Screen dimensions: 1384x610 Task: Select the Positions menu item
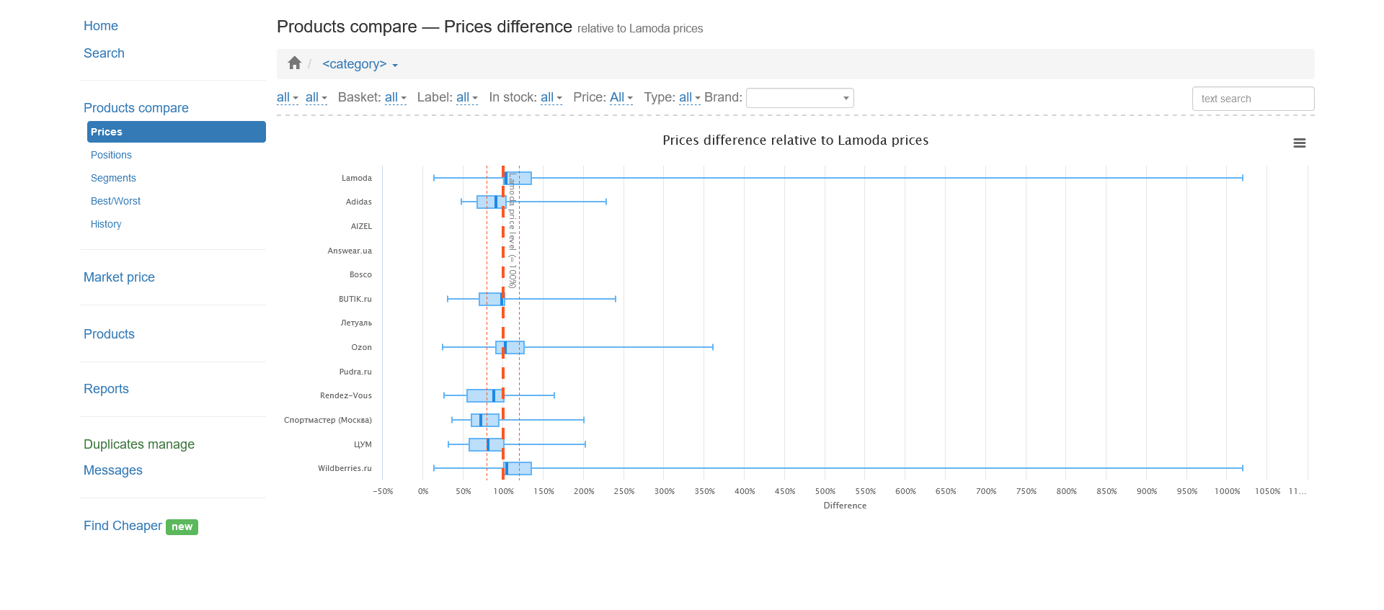(111, 155)
